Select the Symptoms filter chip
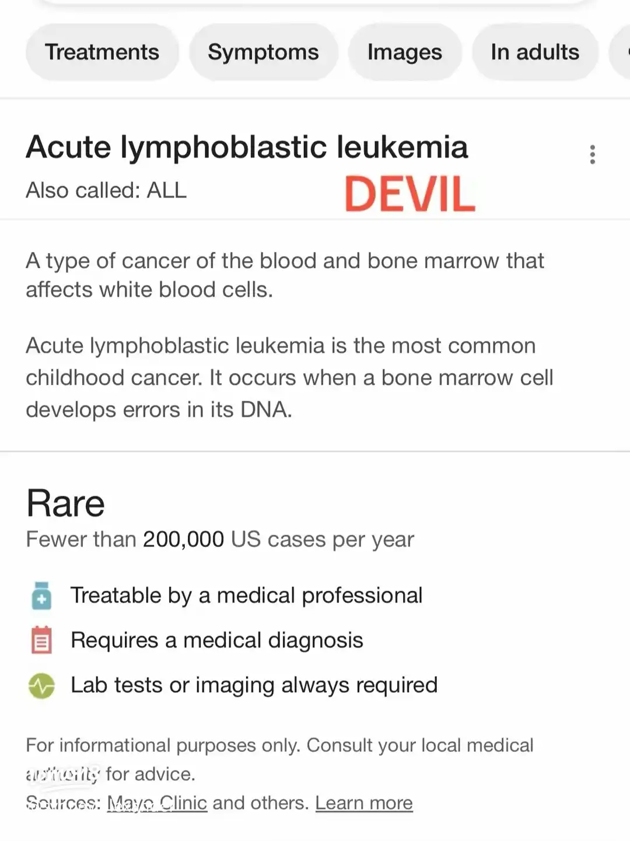The image size is (630, 841). [x=263, y=52]
